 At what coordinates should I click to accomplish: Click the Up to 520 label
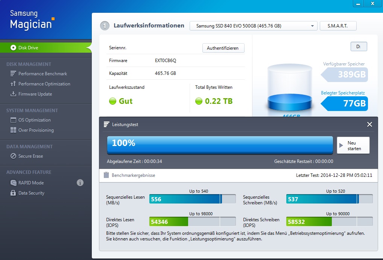pyautogui.click(x=336, y=192)
